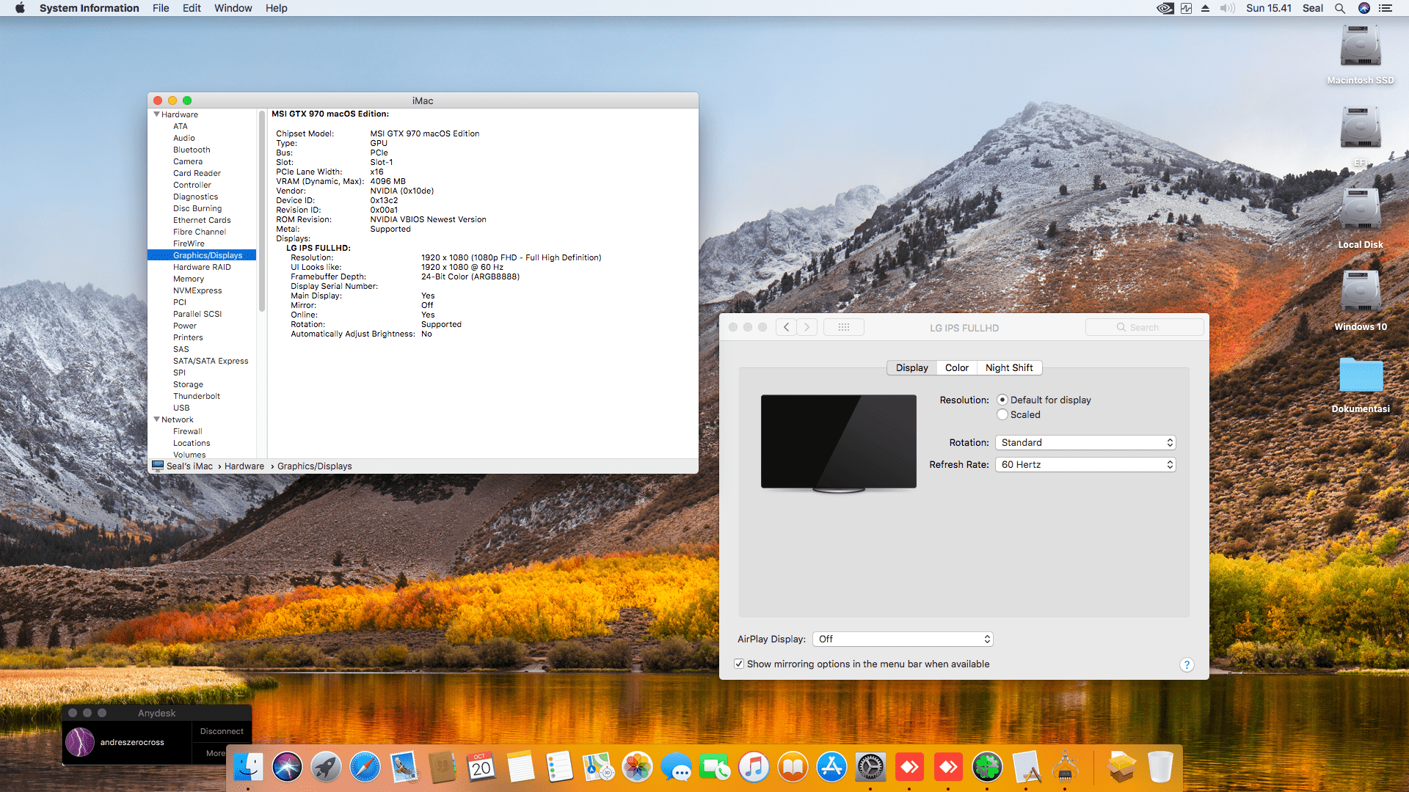1409x792 pixels.
Task: Click the back arrow in display preferences
Action: click(786, 327)
